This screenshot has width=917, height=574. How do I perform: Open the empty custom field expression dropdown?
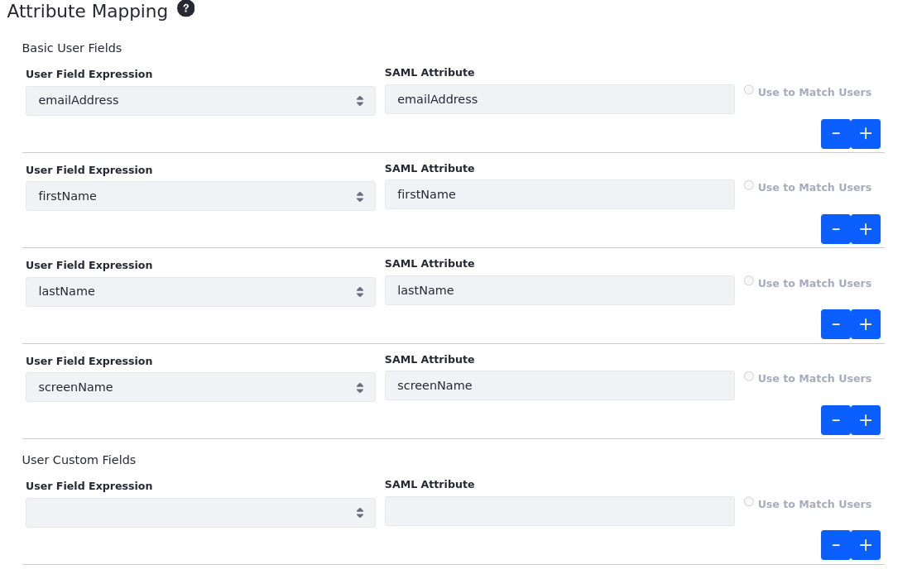(x=200, y=513)
